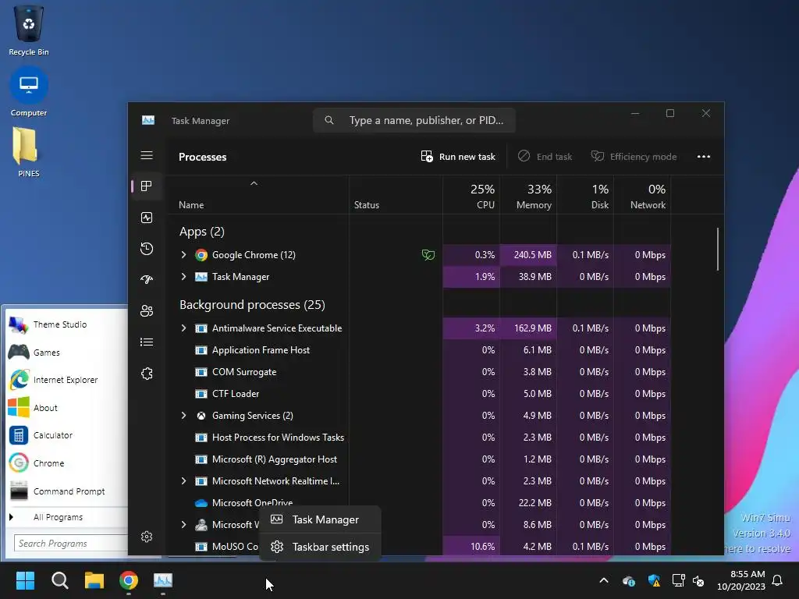Expand Antimalware Service Executable row
This screenshot has width=799, height=599.
(183, 328)
